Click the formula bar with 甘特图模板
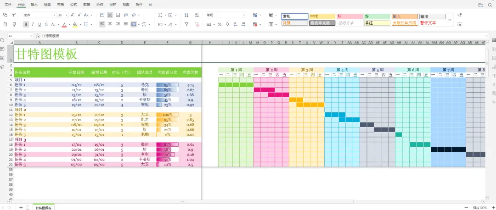The width and height of the screenshot is (496, 210). [x=265, y=36]
